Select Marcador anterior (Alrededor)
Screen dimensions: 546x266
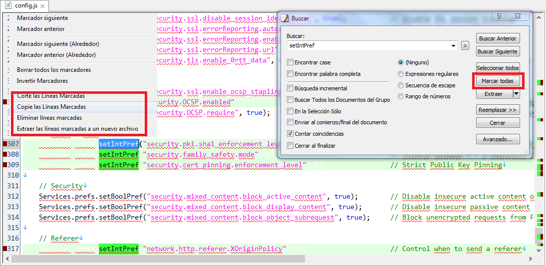(x=56, y=55)
